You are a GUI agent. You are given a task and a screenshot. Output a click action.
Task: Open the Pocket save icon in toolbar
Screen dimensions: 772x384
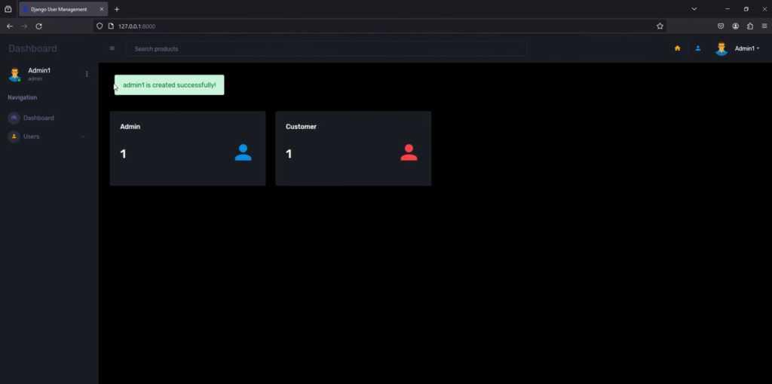click(721, 26)
